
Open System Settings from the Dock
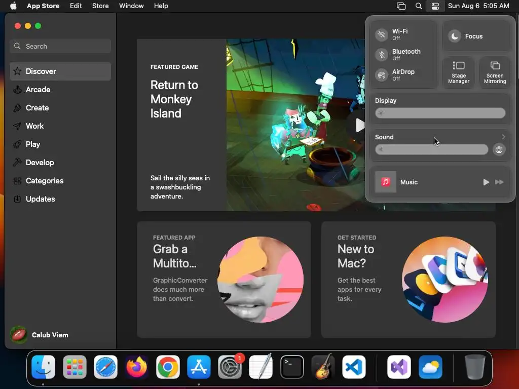point(230,367)
